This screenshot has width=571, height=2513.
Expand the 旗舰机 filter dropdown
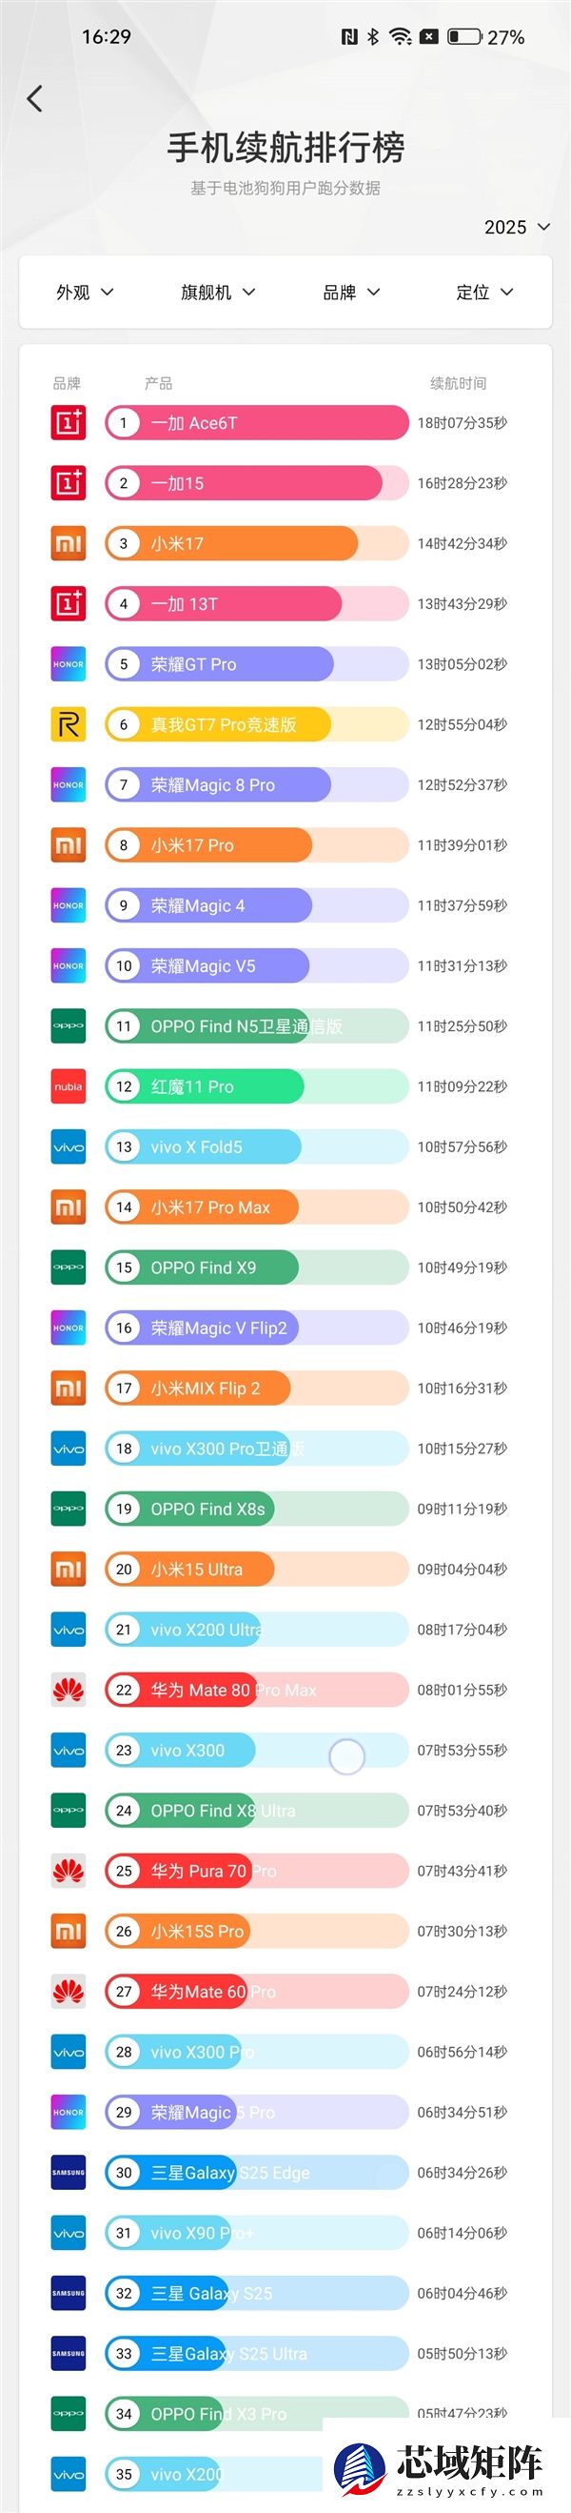pos(218,293)
